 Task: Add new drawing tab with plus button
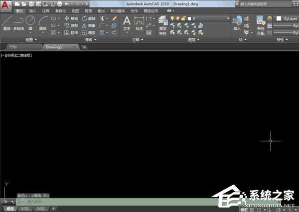click(x=84, y=47)
